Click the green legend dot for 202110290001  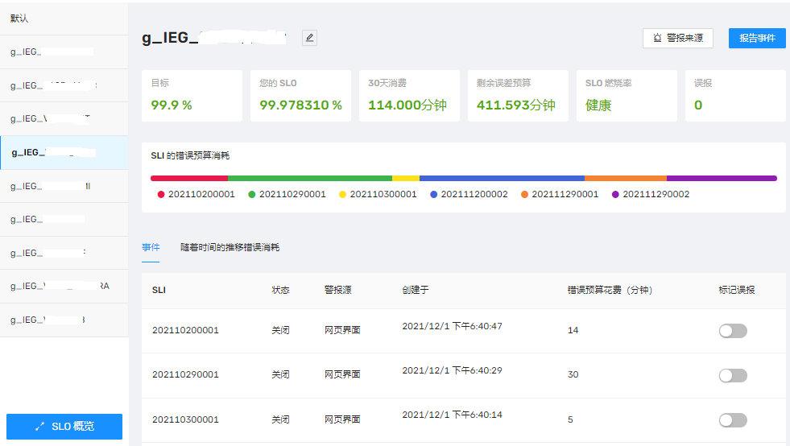[252, 195]
